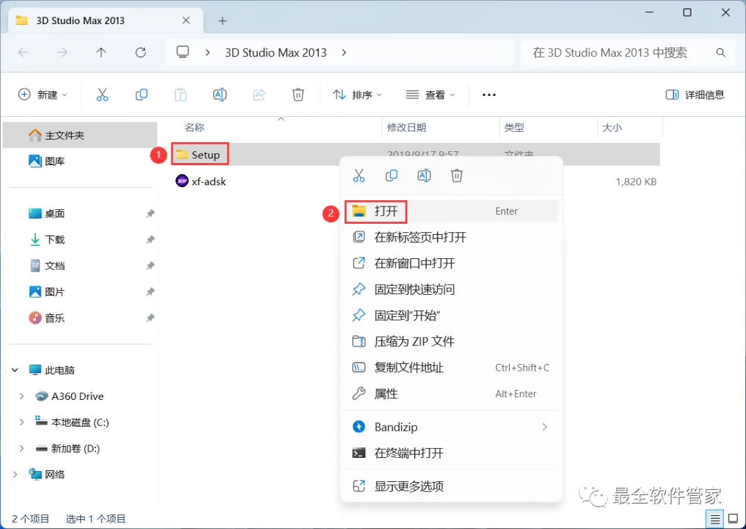Click the This PC monitor icon in the address bar
This screenshot has height=529, width=746.
point(182,52)
